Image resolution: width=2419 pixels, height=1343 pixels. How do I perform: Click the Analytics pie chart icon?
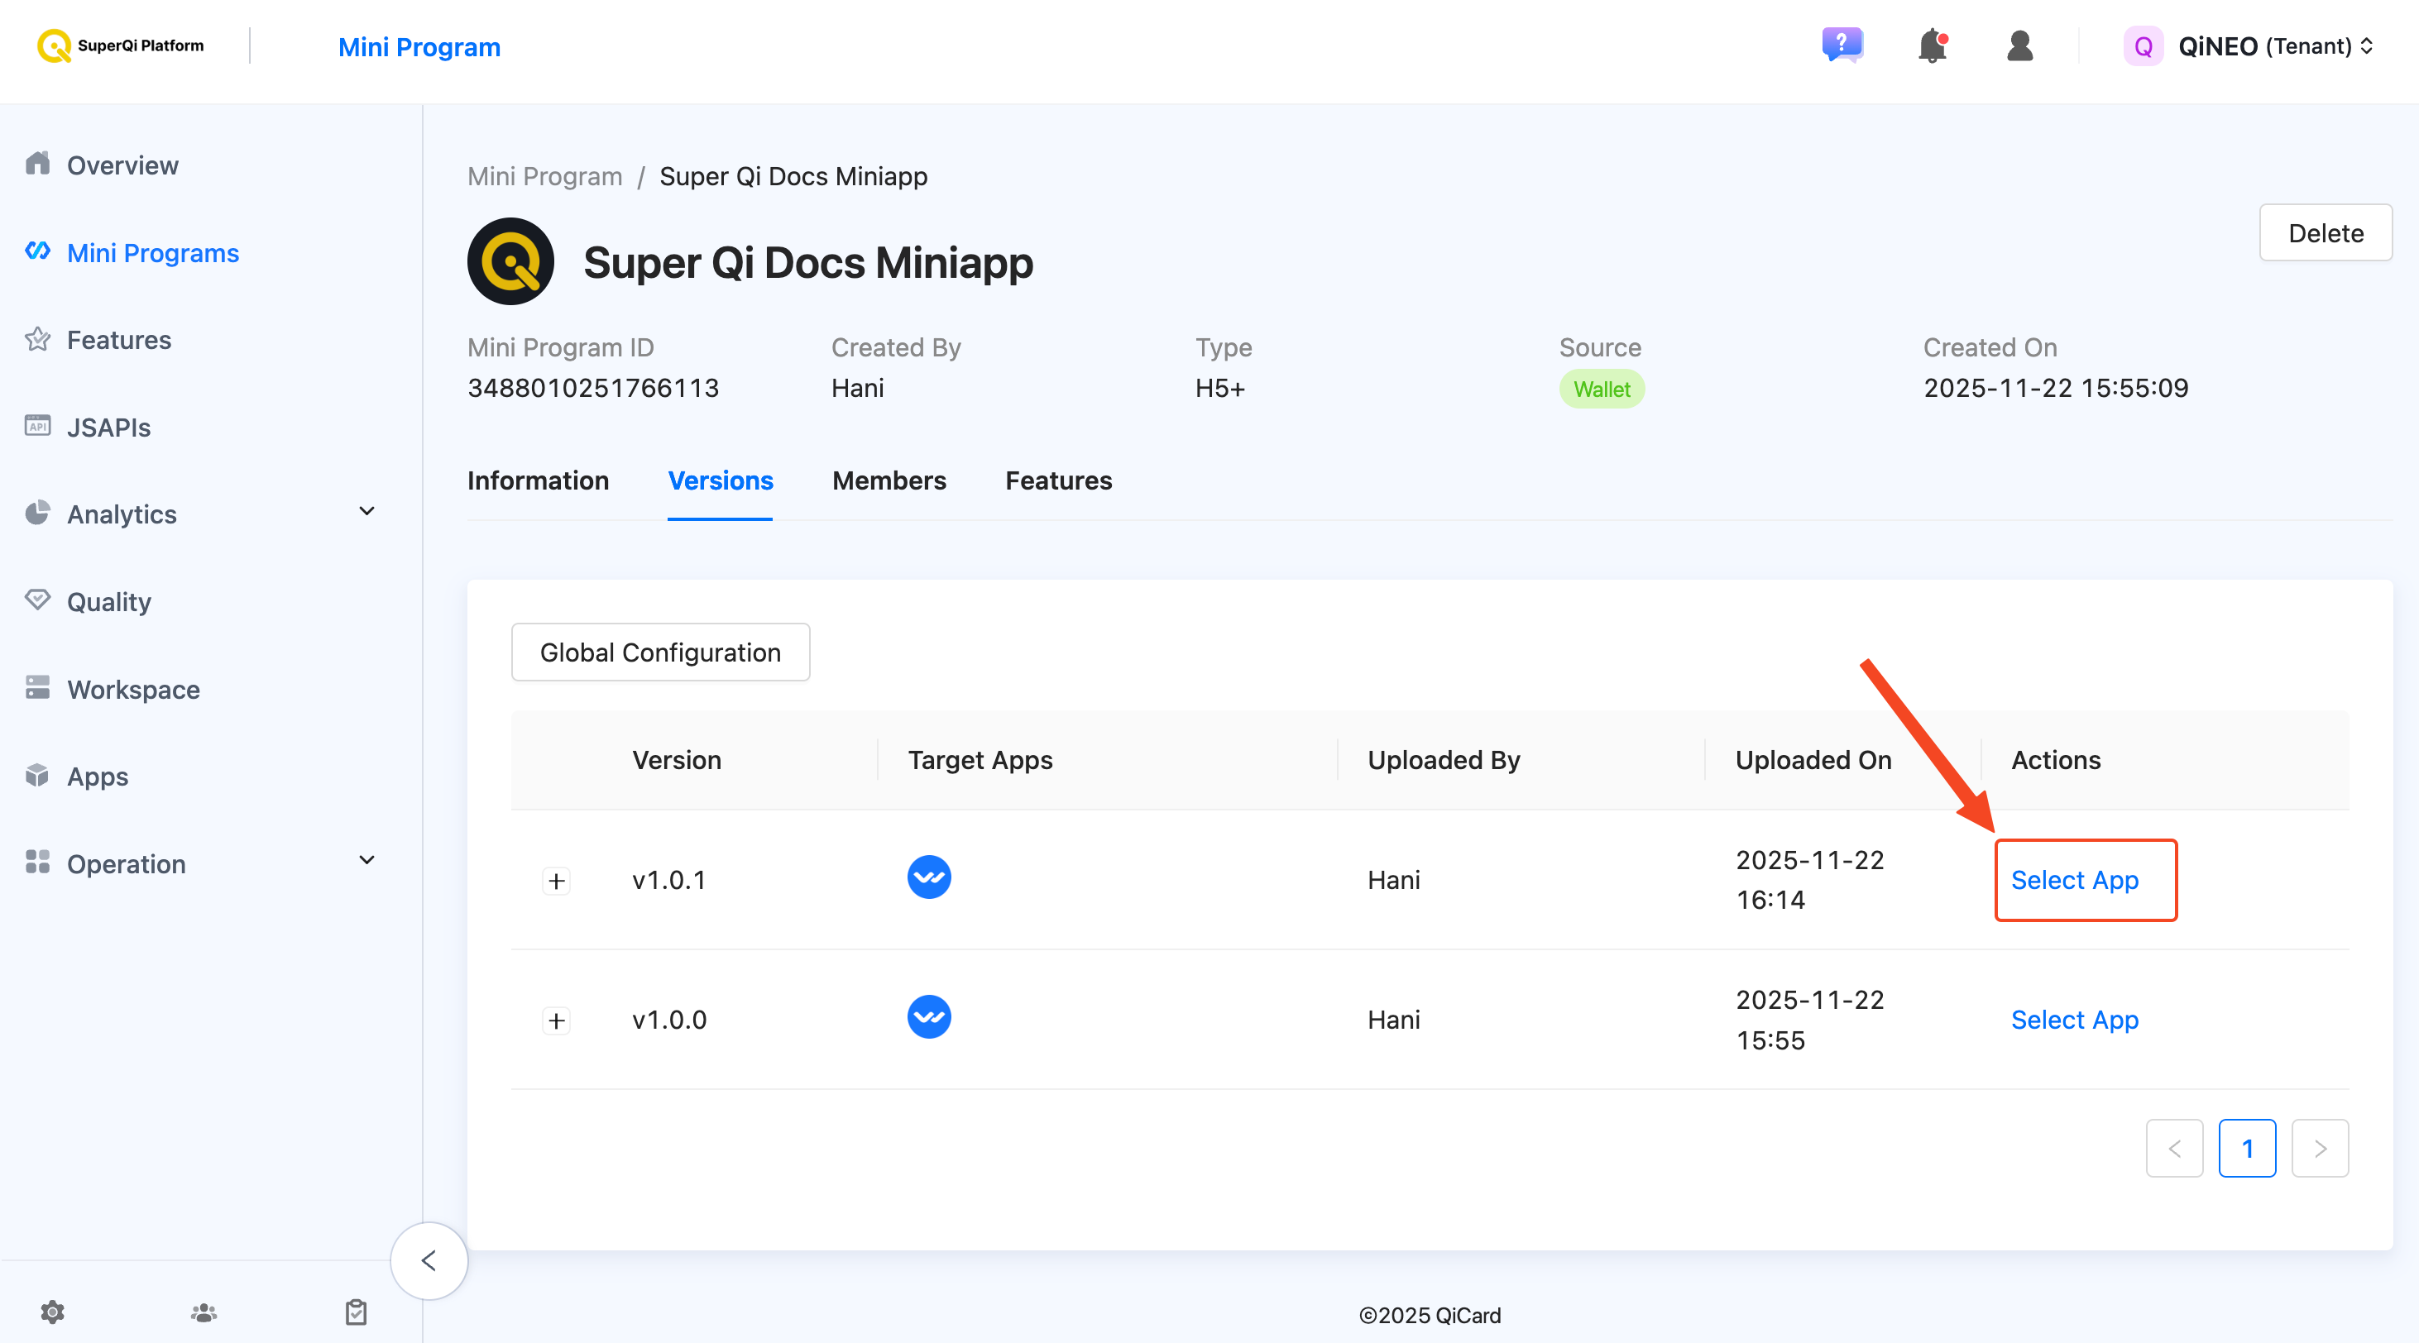(x=37, y=513)
